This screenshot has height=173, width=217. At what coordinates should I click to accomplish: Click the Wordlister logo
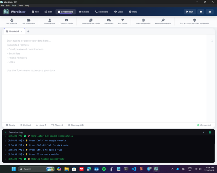[6, 12]
